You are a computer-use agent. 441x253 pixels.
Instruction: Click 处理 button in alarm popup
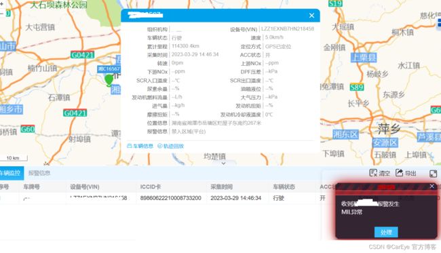click(x=386, y=232)
